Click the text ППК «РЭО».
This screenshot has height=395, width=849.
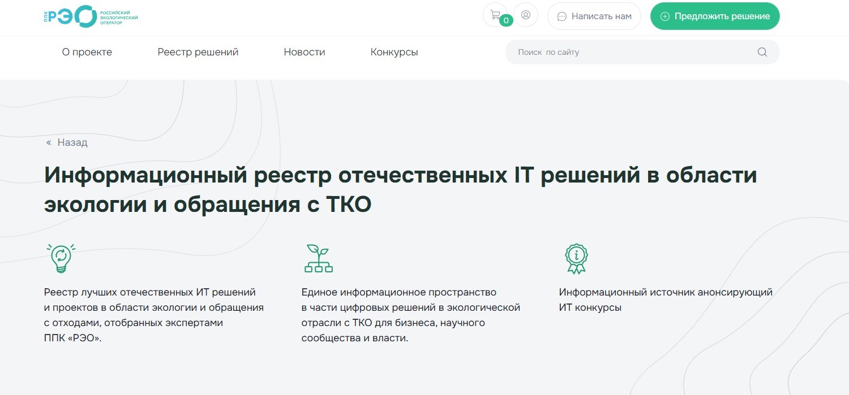coord(72,338)
